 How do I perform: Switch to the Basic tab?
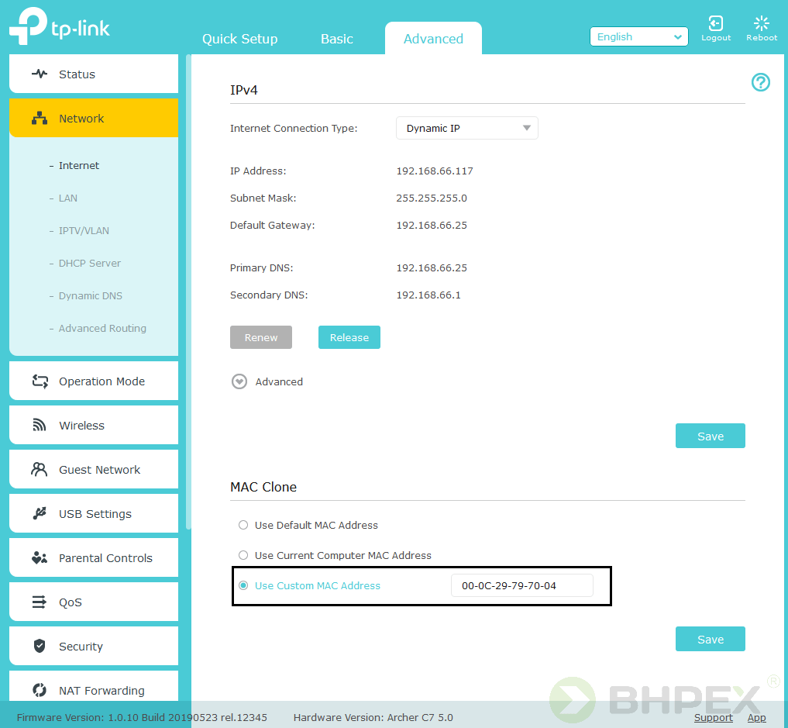tap(336, 39)
